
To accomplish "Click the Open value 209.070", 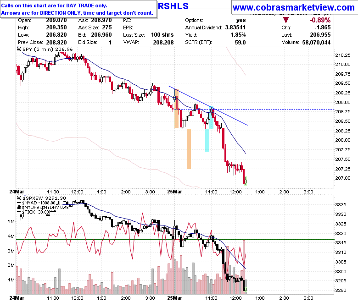I will point(56,20).
